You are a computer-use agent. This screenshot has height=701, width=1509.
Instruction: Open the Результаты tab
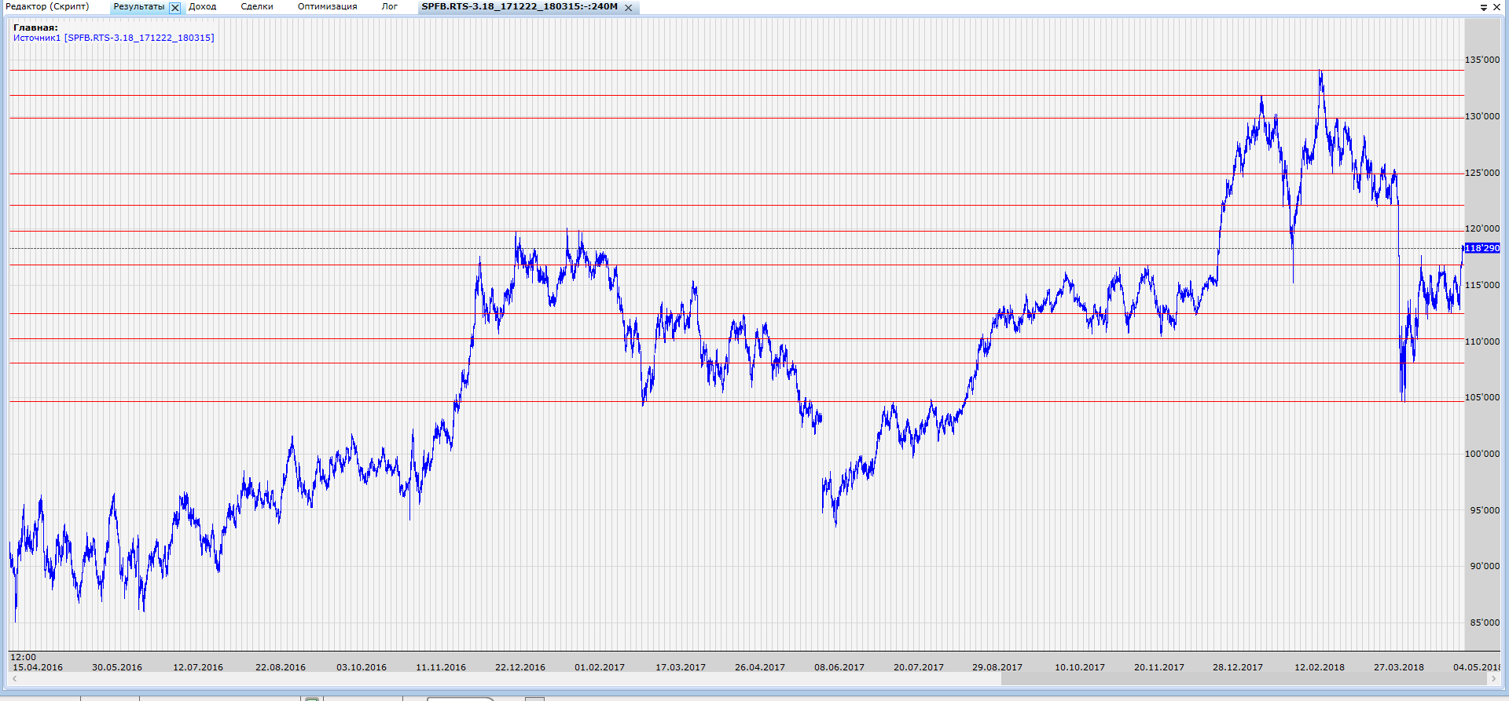click(x=139, y=6)
